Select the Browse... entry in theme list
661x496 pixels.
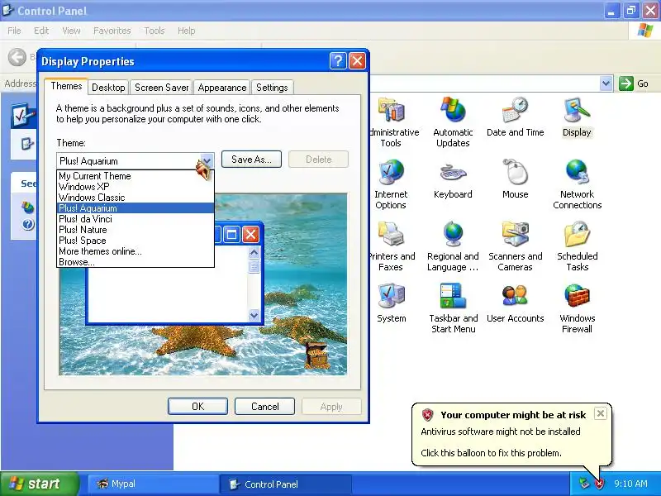point(136,262)
